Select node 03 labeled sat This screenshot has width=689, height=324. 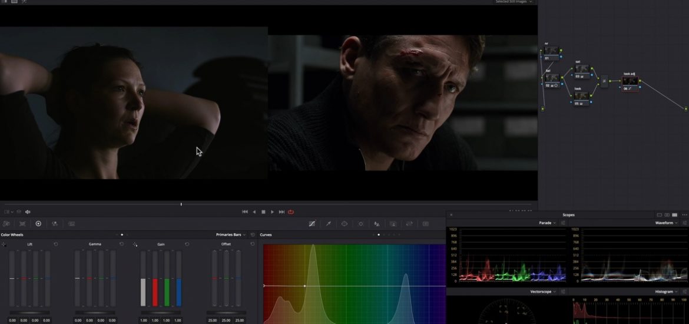point(582,71)
